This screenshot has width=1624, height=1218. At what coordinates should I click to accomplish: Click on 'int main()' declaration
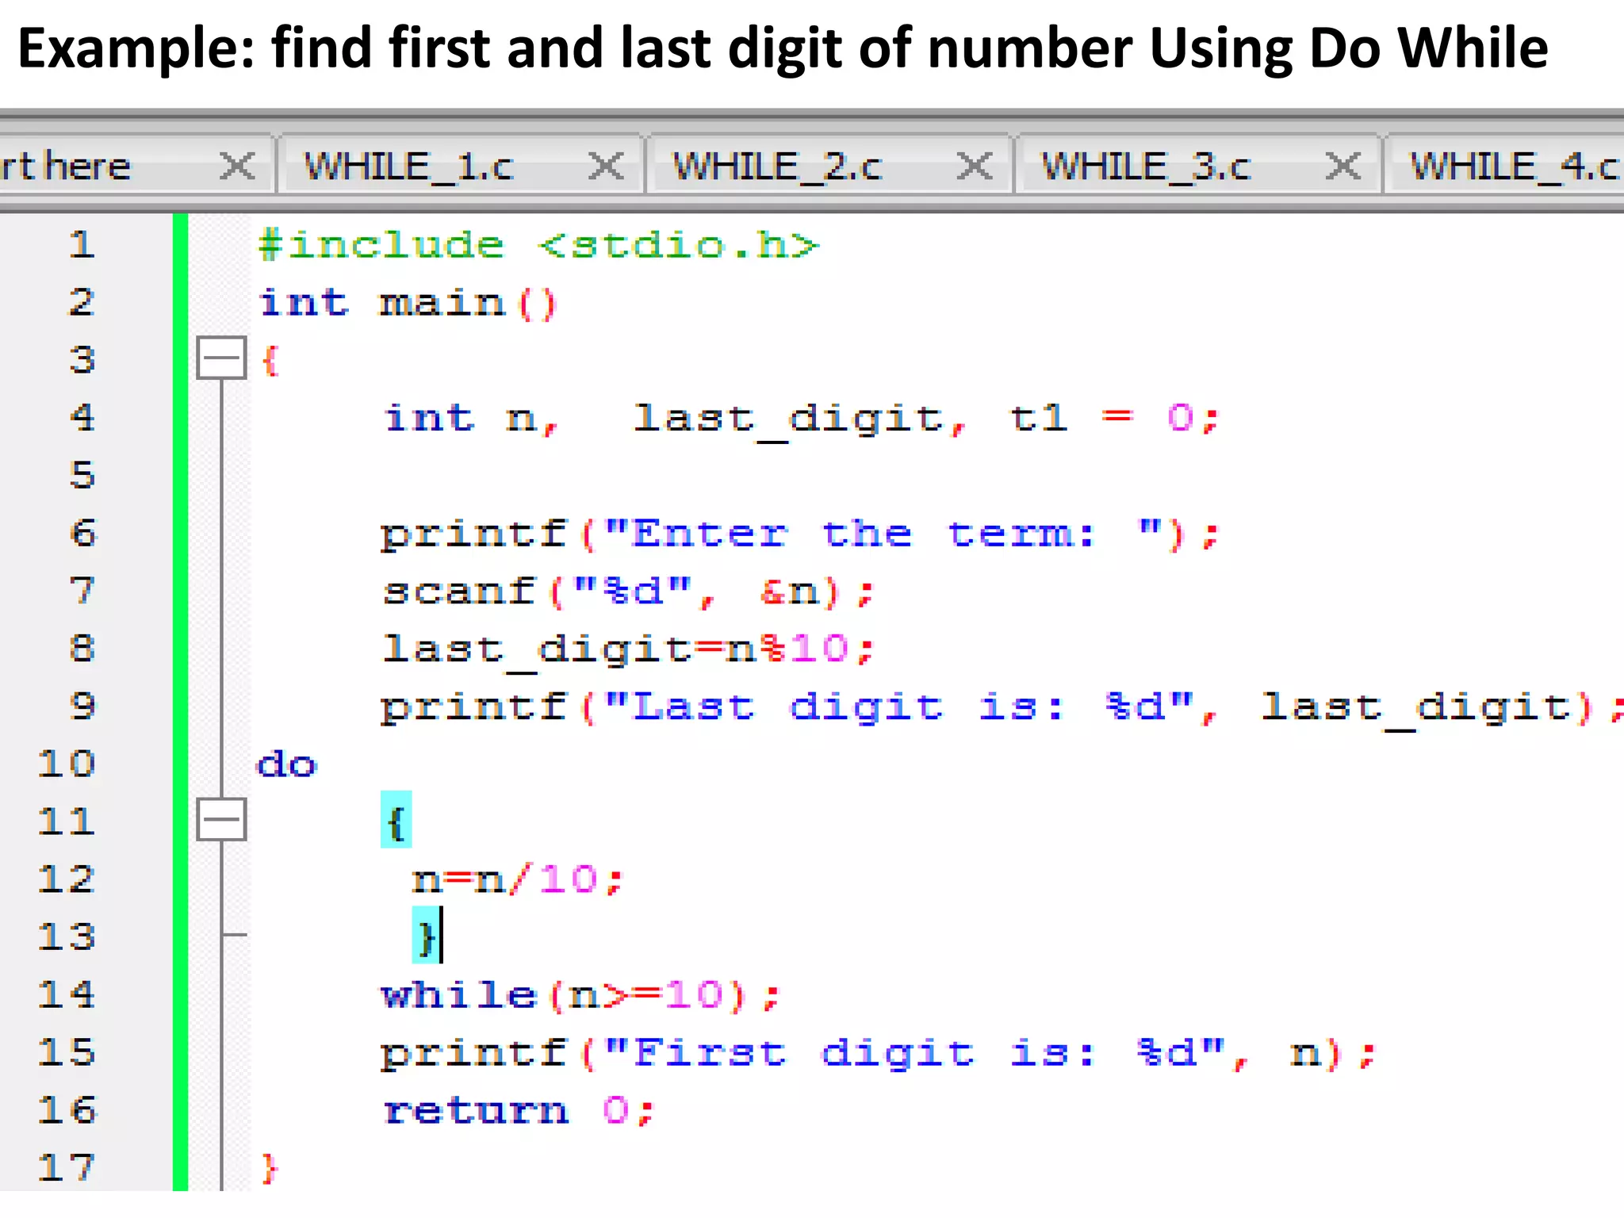pos(409,303)
